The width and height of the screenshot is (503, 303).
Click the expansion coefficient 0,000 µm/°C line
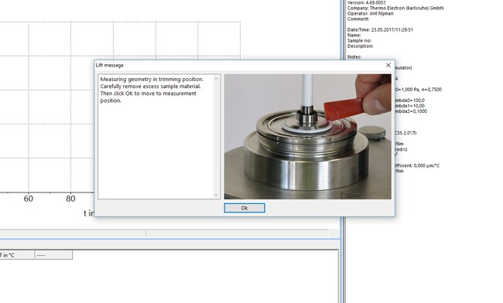pos(416,165)
